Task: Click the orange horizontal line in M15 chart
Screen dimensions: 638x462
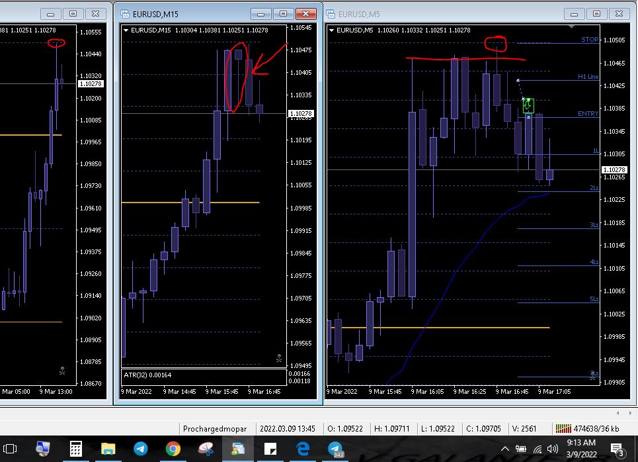Action: point(190,202)
